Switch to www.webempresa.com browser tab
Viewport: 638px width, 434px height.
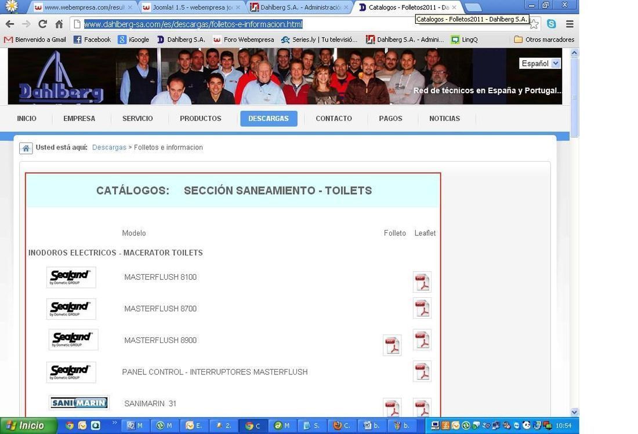84,8
